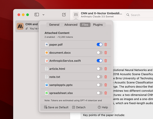The image size is (153, 119).
Task: Click the article.html file name
Action: 57,69
